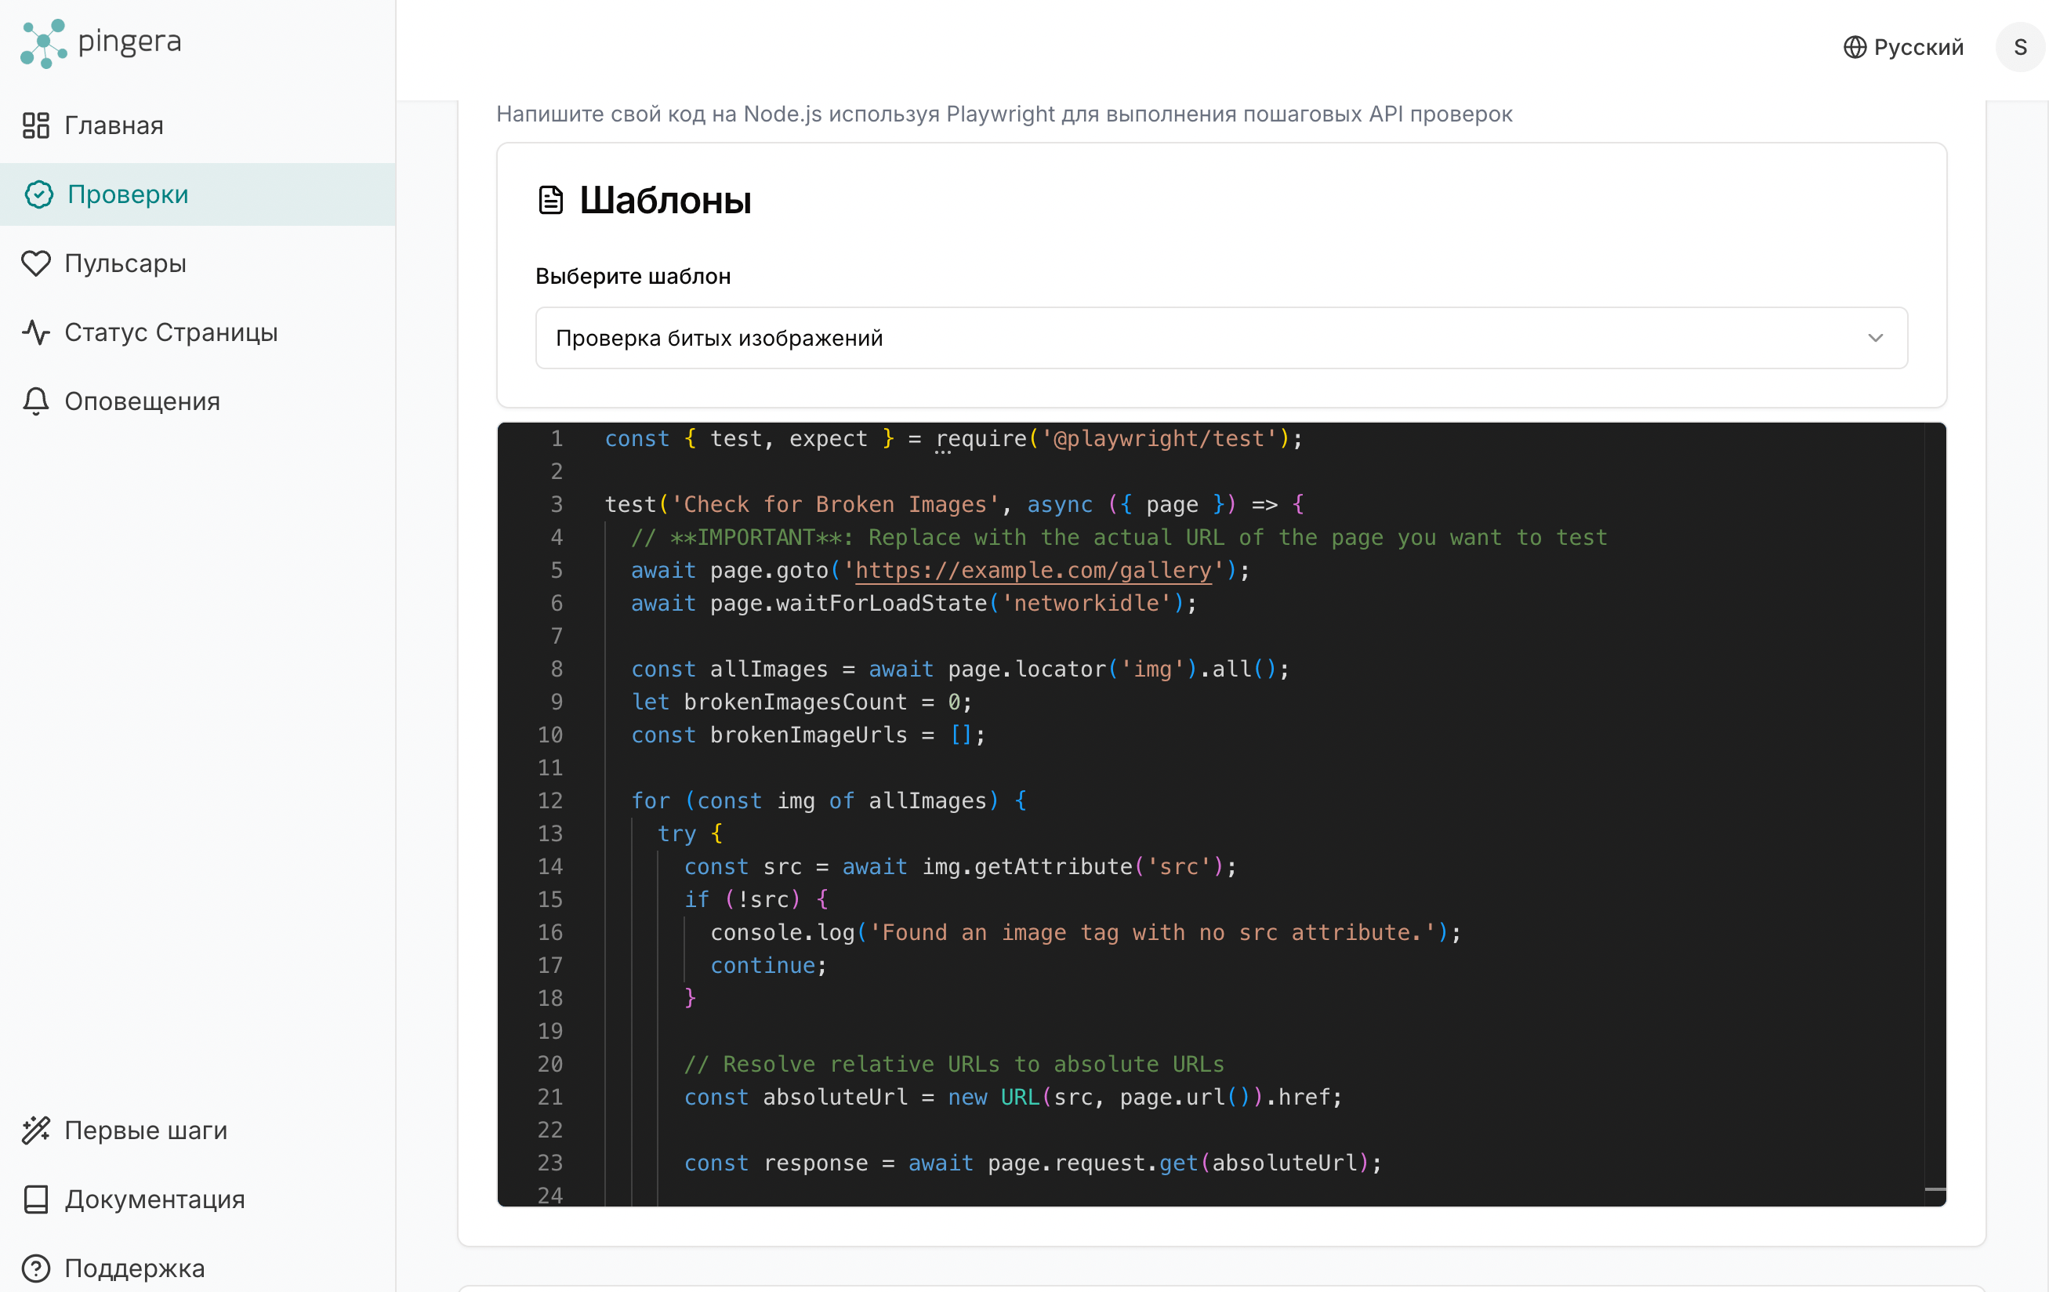Click the globe icon next to Русский
The width and height of the screenshot is (2049, 1292).
click(1854, 47)
